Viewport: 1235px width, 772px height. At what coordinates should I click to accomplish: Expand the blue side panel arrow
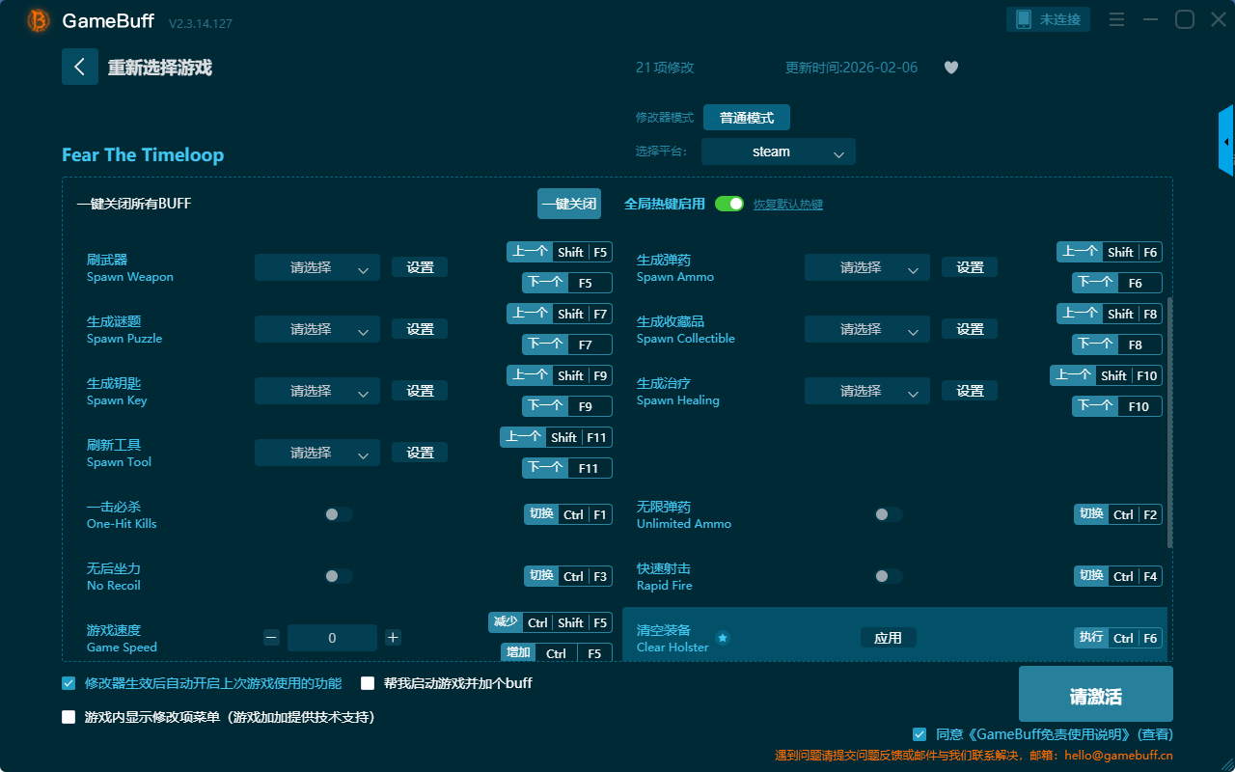[x=1225, y=142]
